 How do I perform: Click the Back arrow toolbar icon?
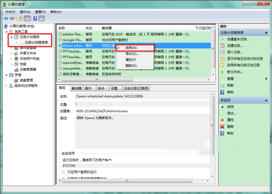point(6,18)
